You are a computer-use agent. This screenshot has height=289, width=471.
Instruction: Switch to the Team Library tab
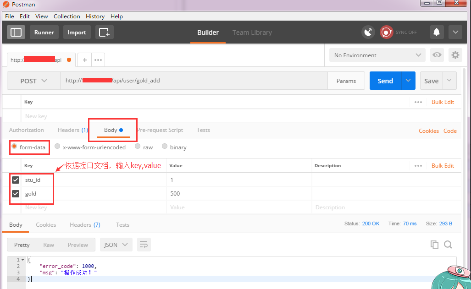252,33
